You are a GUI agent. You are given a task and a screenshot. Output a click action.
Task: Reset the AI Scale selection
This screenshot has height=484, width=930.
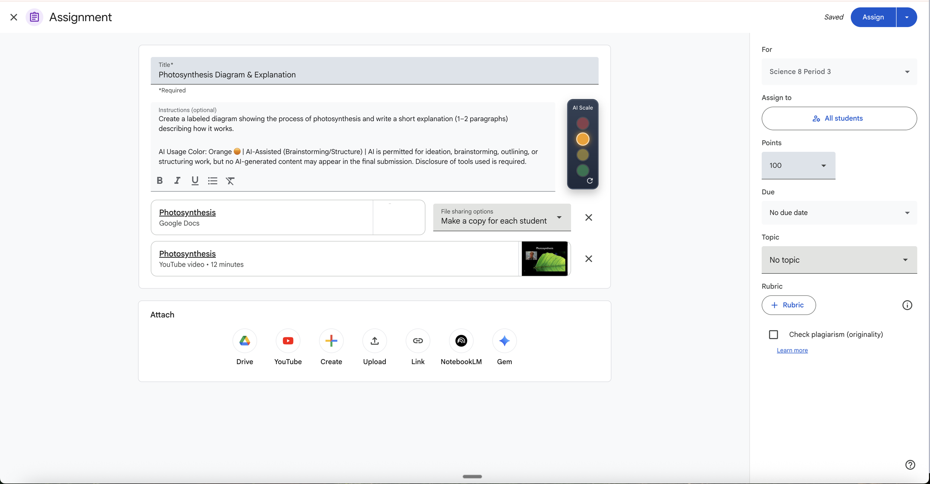[590, 181]
